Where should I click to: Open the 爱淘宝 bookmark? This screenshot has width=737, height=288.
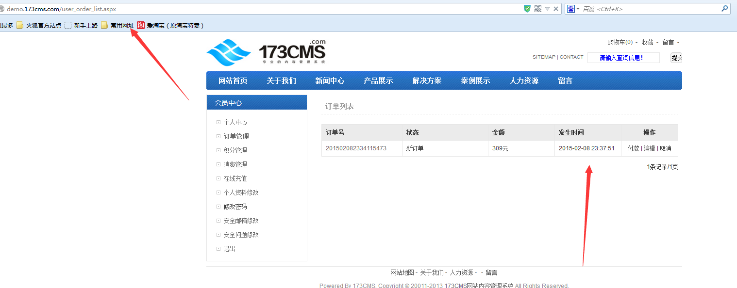click(170, 25)
